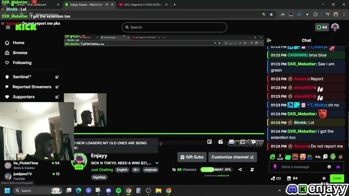Click the user-add icon beside share
The width and height of the screenshot is (349, 196).
tap(252, 170)
